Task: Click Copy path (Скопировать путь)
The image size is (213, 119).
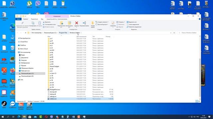Action: click(x=49, y=24)
